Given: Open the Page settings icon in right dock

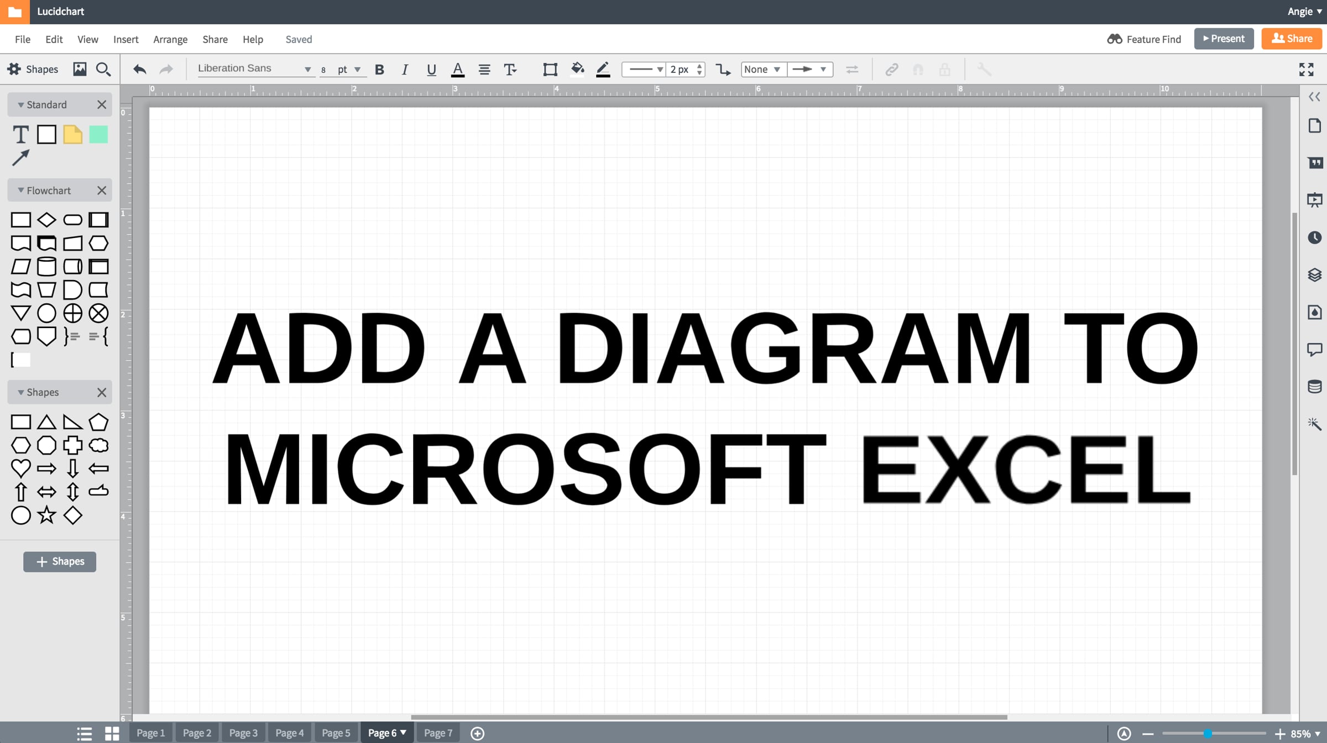Looking at the screenshot, I should point(1315,126).
